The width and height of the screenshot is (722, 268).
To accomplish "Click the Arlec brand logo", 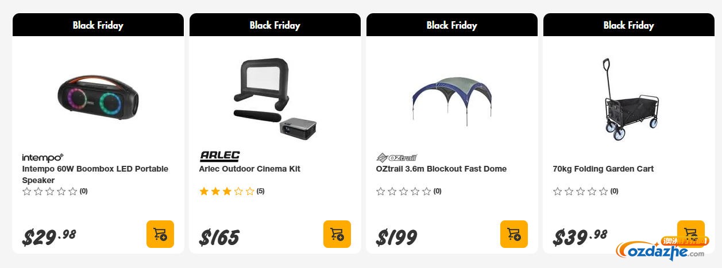I will (219, 156).
